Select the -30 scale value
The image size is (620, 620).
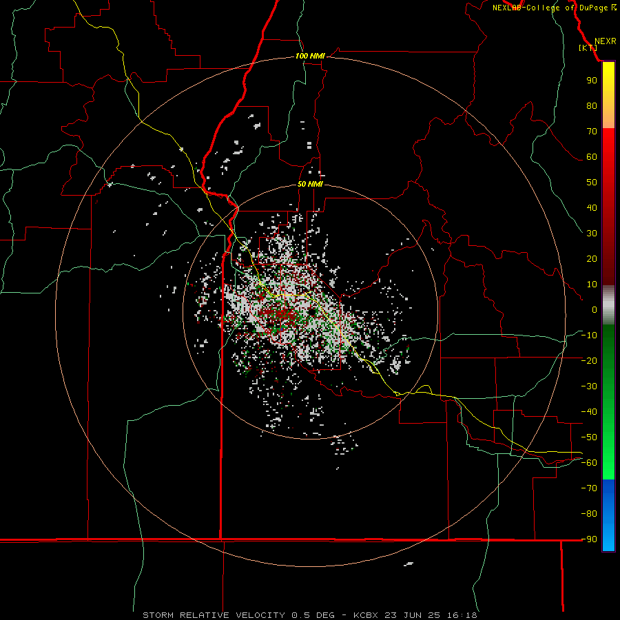pyautogui.click(x=589, y=386)
